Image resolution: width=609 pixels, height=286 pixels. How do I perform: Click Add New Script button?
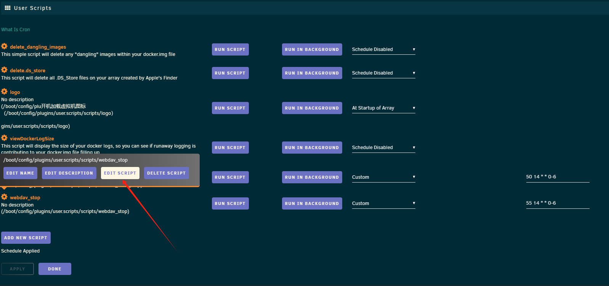pos(26,238)
